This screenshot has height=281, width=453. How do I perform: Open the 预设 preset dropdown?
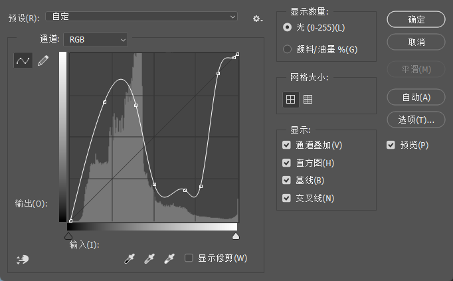[141, 17]
